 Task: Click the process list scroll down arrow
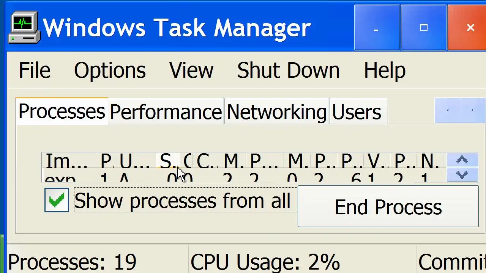tap(462, 175)
